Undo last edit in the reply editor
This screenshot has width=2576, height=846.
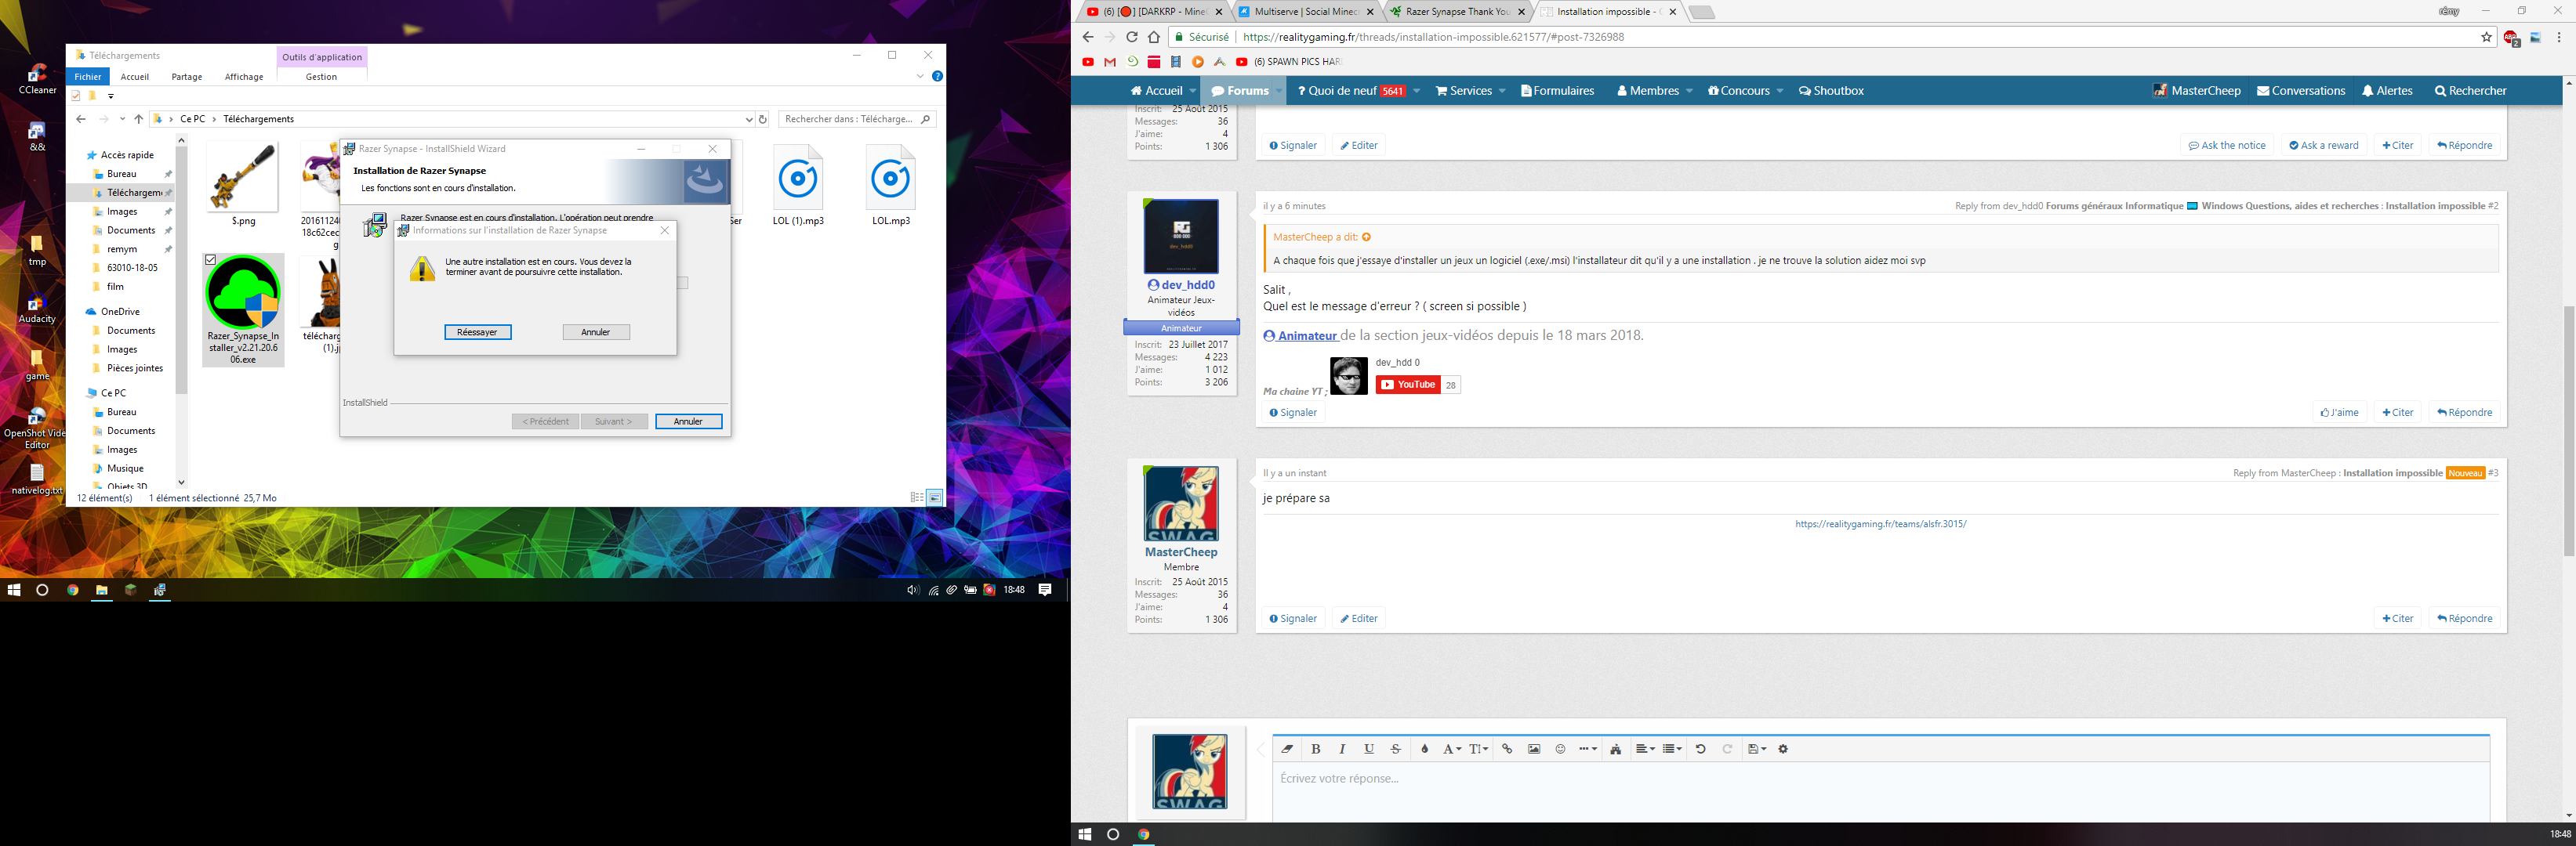tap(1700, 749)
